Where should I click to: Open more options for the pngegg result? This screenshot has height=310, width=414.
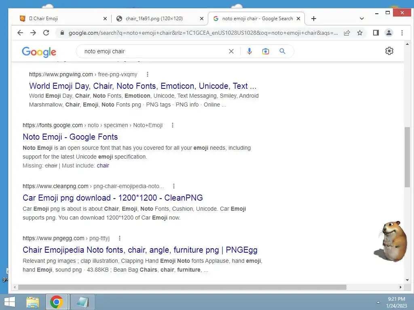coord(120,238)
